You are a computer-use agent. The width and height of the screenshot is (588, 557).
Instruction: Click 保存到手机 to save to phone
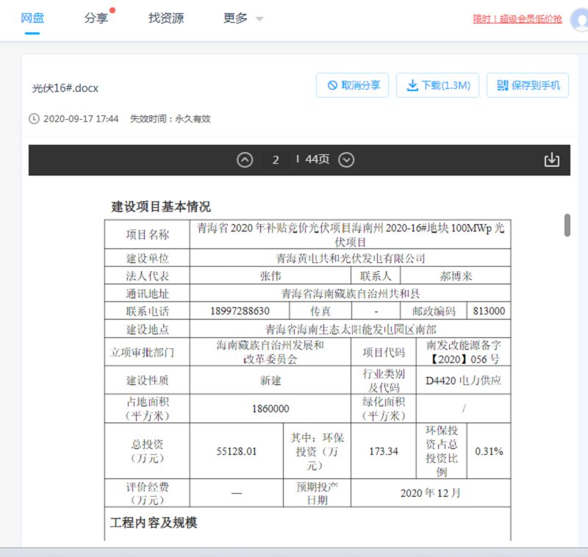coord(528,85)
